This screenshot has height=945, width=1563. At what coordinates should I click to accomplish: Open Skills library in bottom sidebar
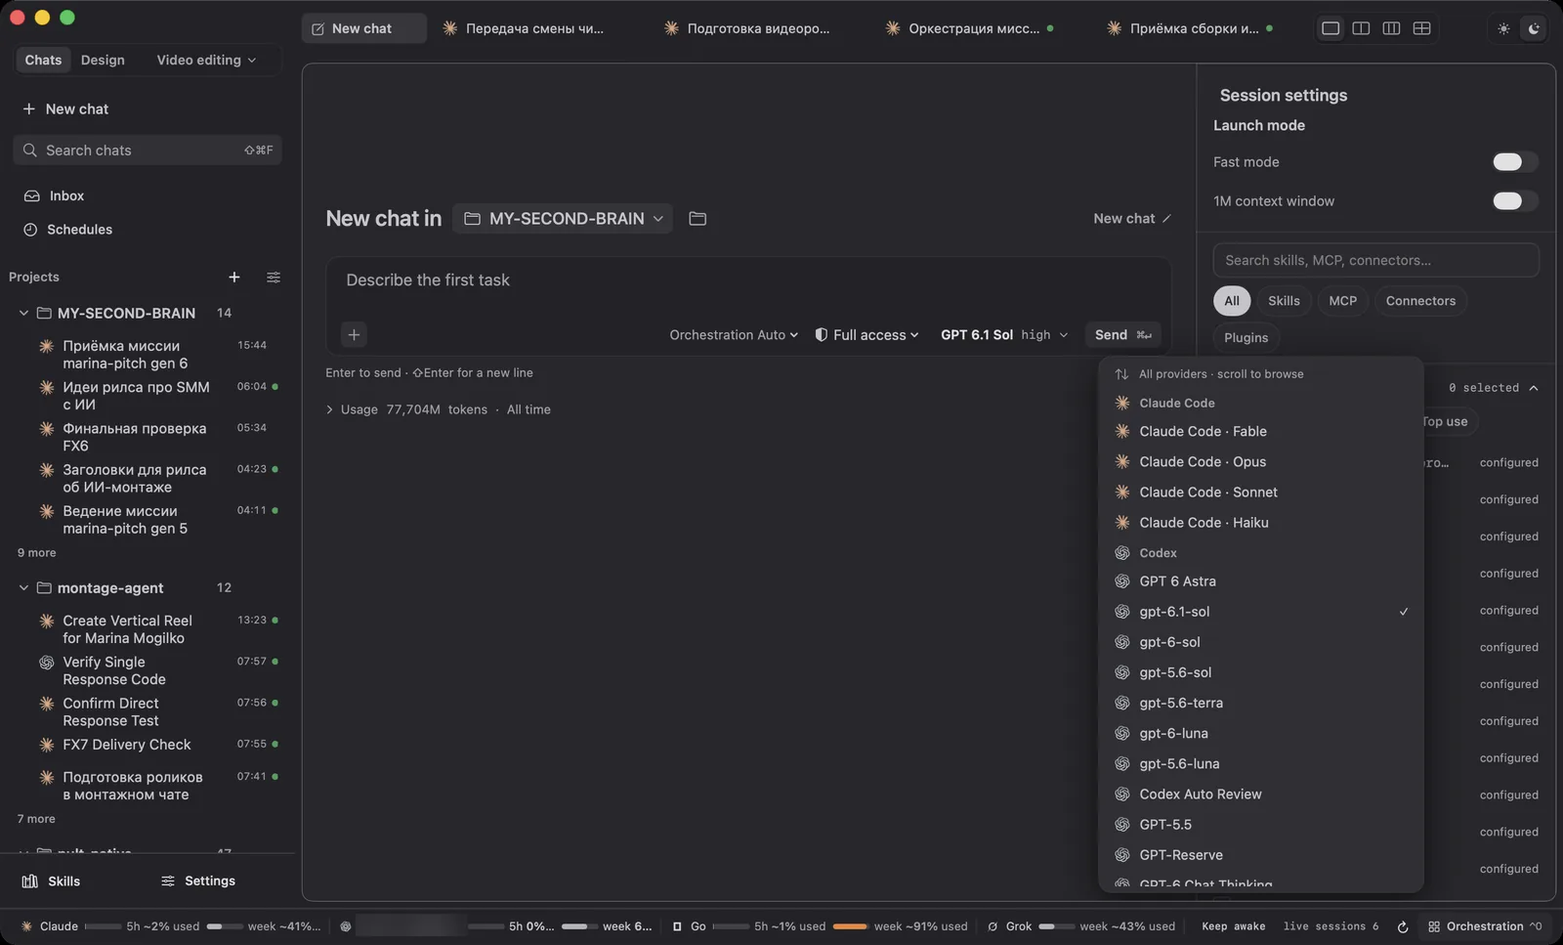click(x=52, y=881)
